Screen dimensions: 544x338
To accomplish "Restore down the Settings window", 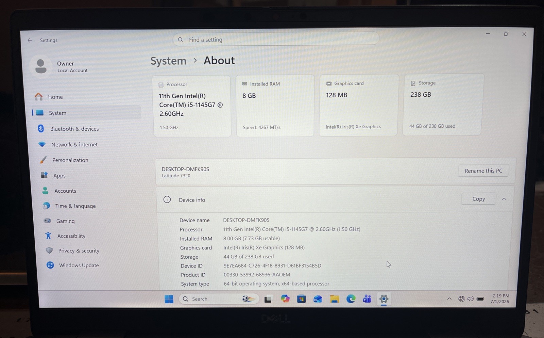I will [506, 34].
